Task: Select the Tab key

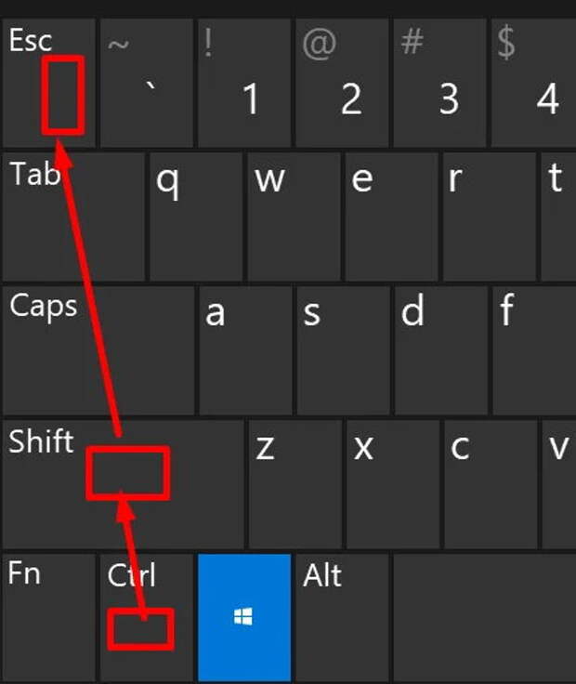Action: pos(73,217)
